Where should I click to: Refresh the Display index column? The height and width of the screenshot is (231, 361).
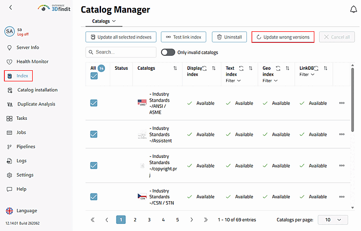tap(204, 68)
